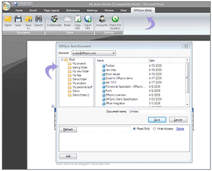212x171 pixels.
Task: Select the Demo folder 2 item
Action: 81,95
